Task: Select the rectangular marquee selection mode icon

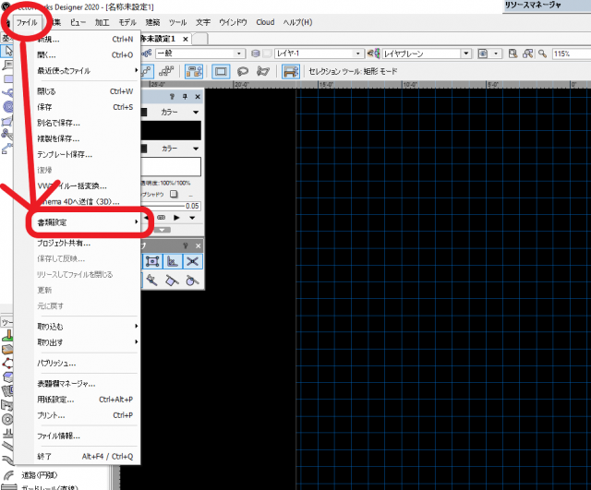Action: pos(222,72)
